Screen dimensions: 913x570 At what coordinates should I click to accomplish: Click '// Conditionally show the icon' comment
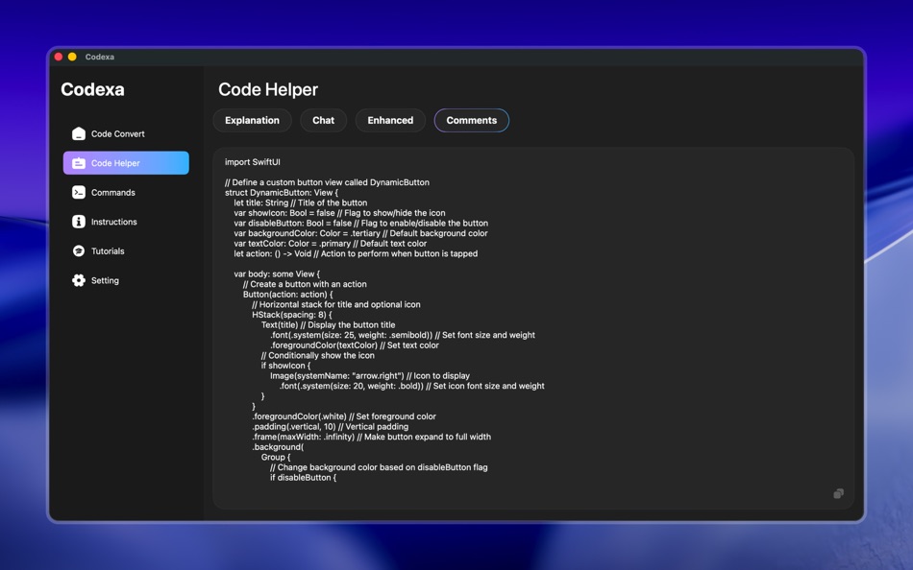[318, 355]
